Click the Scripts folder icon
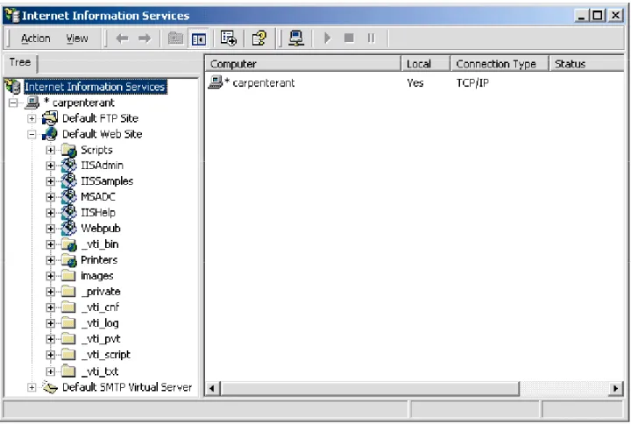This screenshot has width=631, height=424. click(69, 150)
